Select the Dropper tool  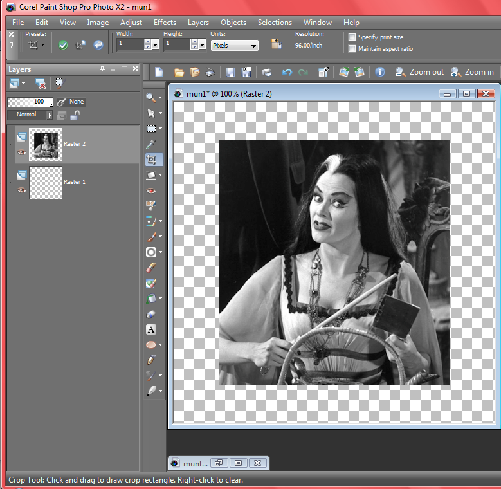click(150, 144)
